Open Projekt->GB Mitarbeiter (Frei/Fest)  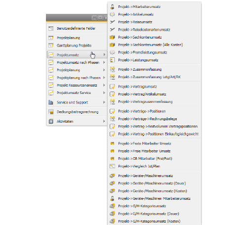pos(155,159)
